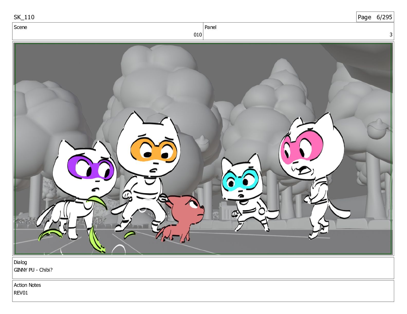Click the Panel label
This screenshot has height=314, width=407.
[x=210, y=27]
